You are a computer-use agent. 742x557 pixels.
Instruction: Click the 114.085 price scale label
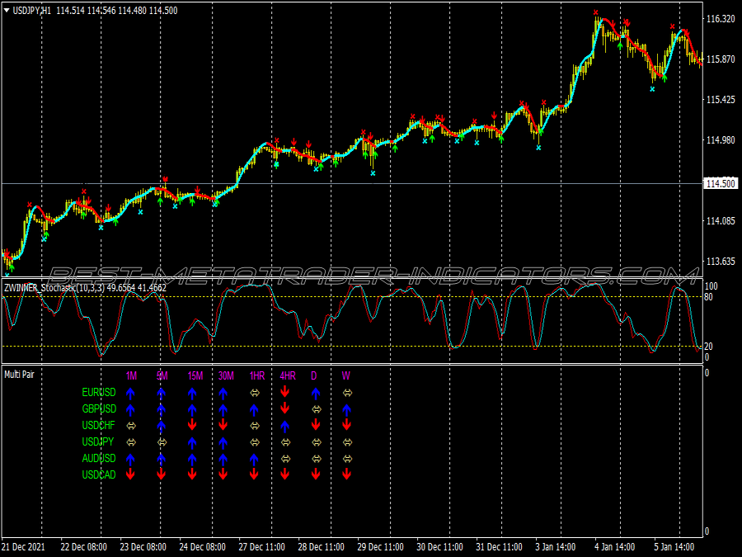721,220
